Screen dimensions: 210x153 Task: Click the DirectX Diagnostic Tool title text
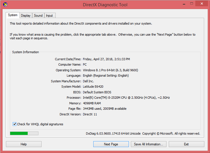105,5
